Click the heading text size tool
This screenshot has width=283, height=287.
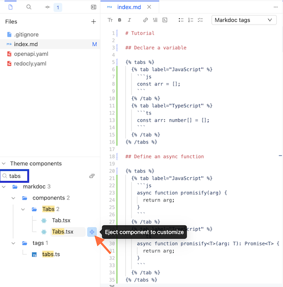(110, 20)
